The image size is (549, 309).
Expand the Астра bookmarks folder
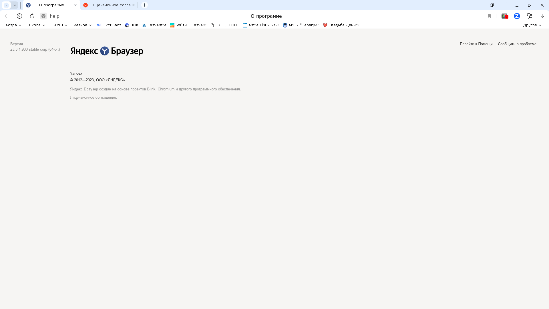(x=13, y=25)
